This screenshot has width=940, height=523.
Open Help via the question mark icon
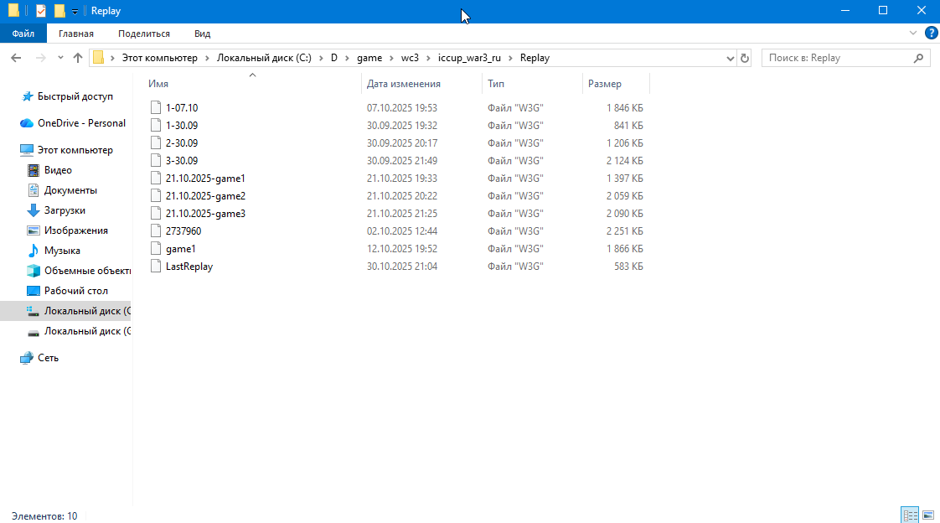coord(931,33)
